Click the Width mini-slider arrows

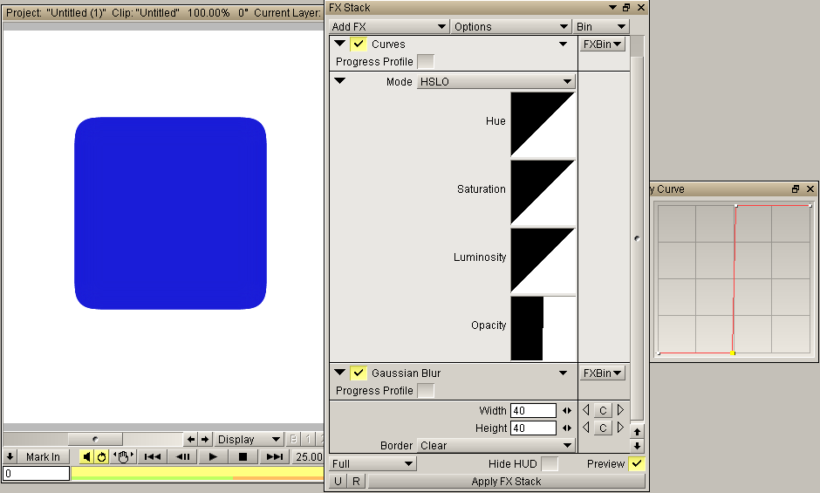[567, 411]
